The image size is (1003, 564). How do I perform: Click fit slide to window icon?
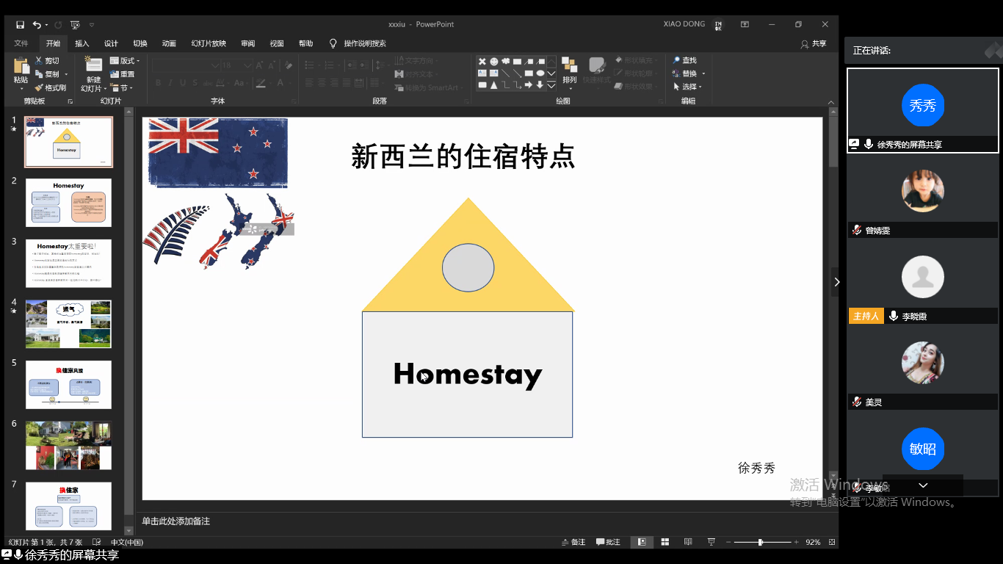pyautogui.click(x=830, y=542)
